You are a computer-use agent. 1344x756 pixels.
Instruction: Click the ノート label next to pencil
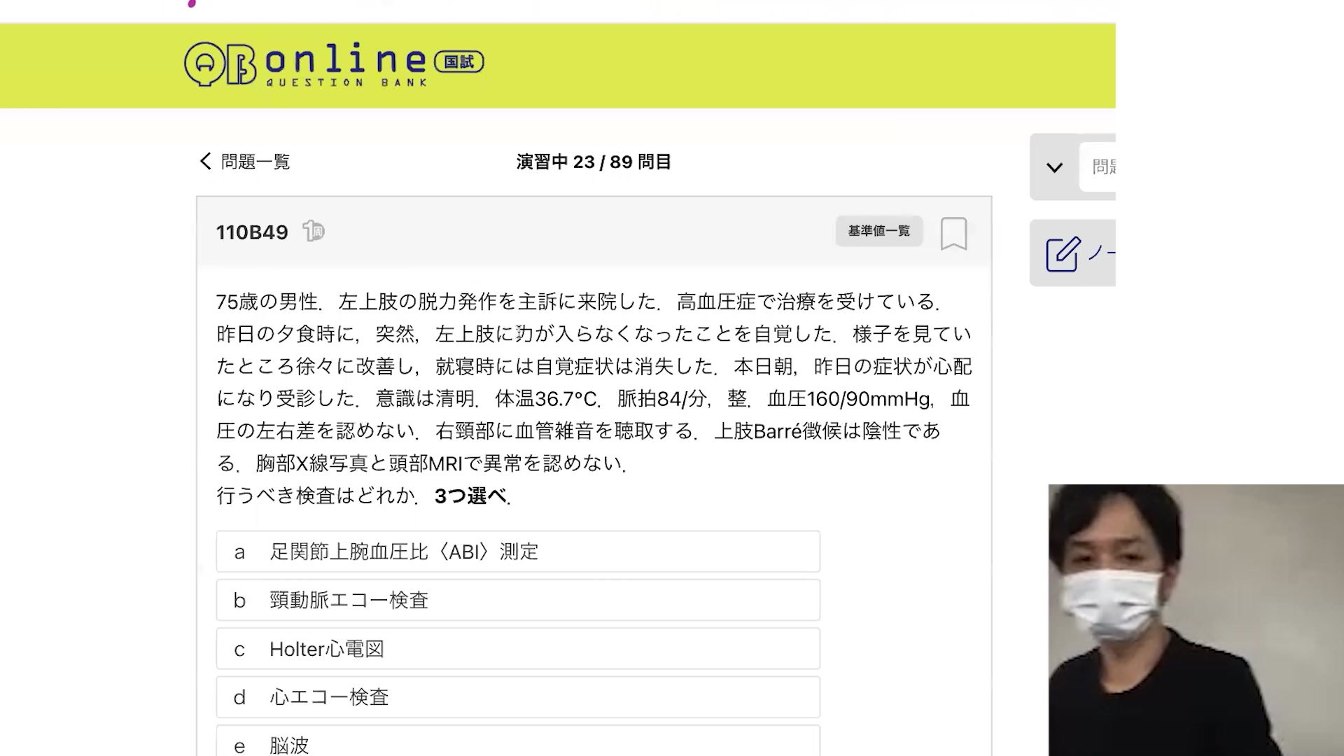[x=1102, y=253]
